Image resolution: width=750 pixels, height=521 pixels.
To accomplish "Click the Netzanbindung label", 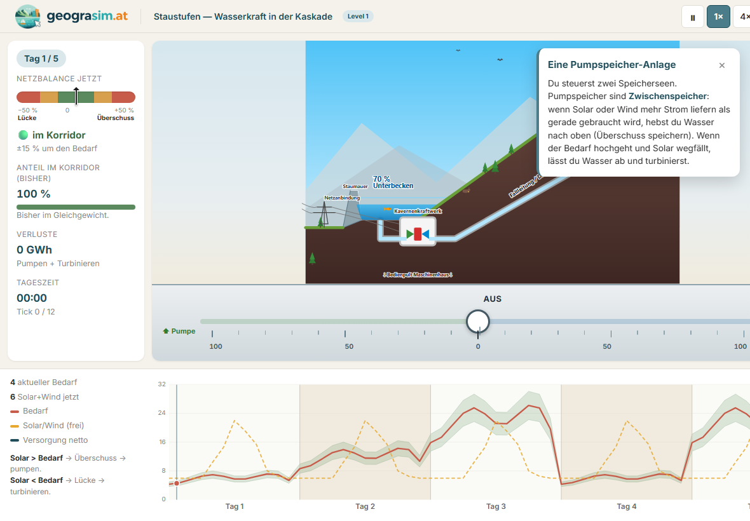I will [x=342, y=198].
